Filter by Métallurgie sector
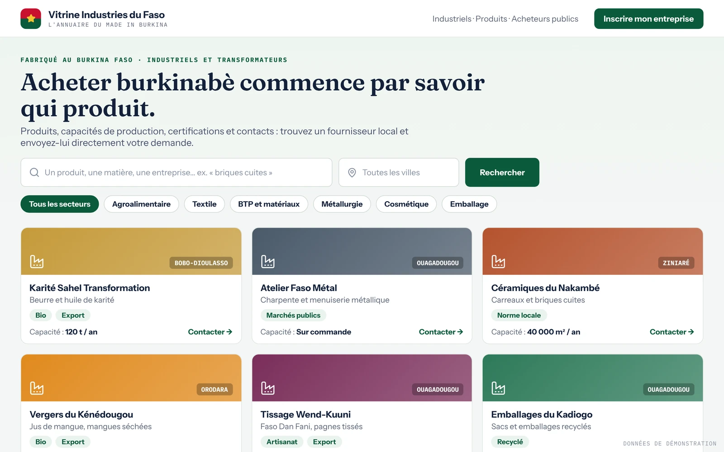 click(x=342, y=204)
